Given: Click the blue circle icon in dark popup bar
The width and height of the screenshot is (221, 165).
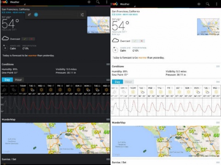Looking at the screenshot, I should (x=36, y=15).
